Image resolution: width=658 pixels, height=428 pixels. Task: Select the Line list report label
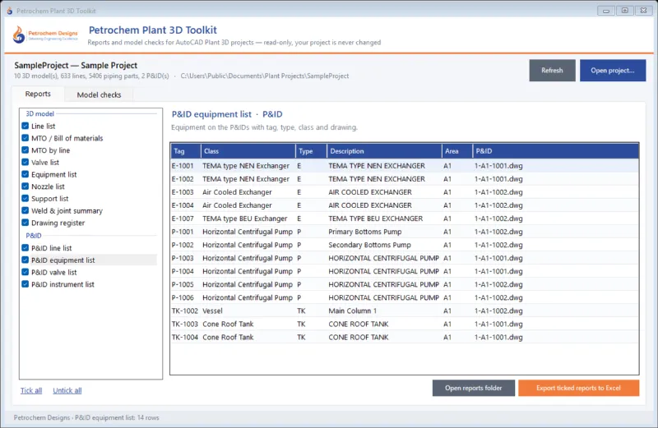tap(44, 127)
